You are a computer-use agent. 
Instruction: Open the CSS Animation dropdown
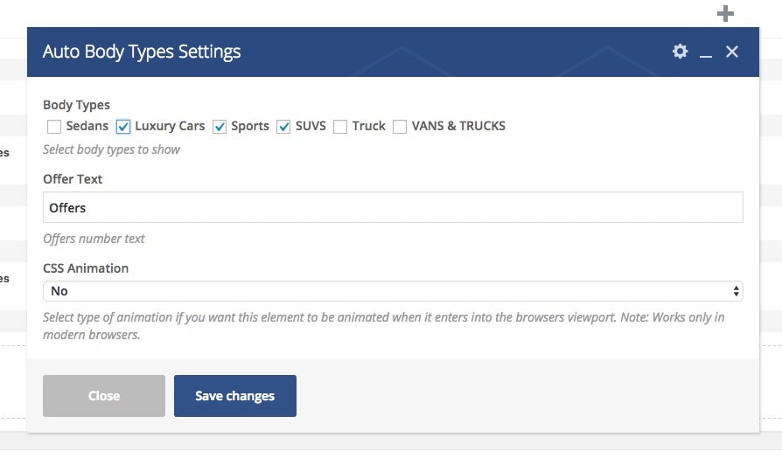click(x=393, y=291)
